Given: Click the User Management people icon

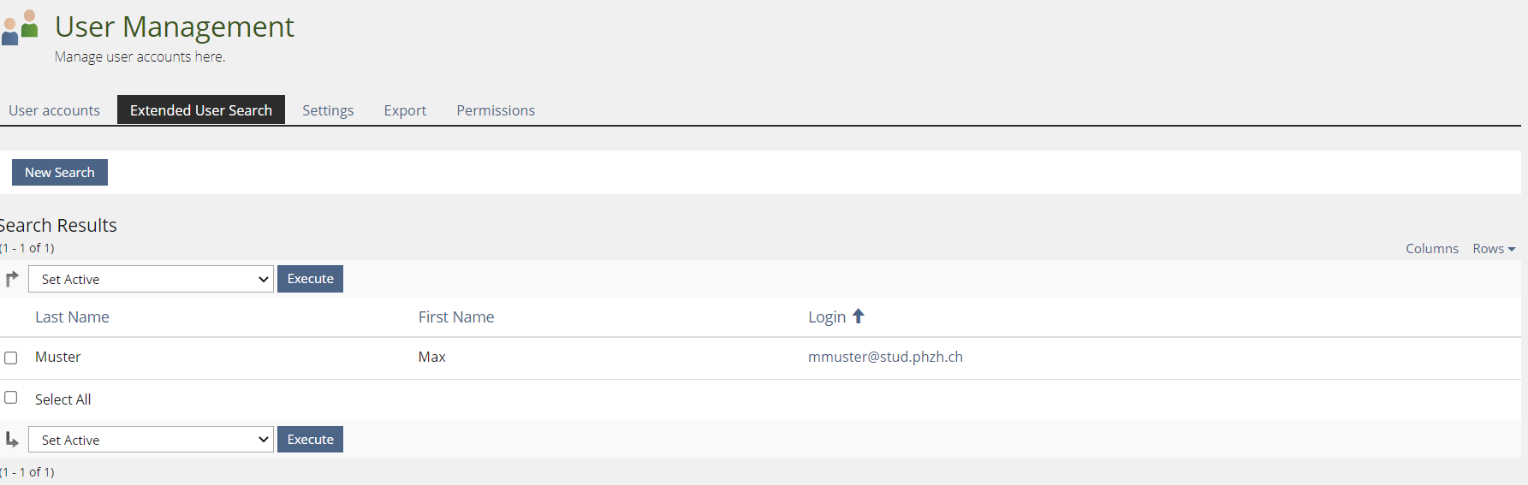Looking at the screenshot, I should [20, 27].
